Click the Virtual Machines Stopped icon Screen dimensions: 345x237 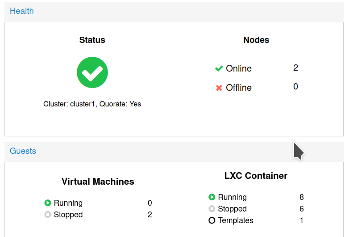48,215
